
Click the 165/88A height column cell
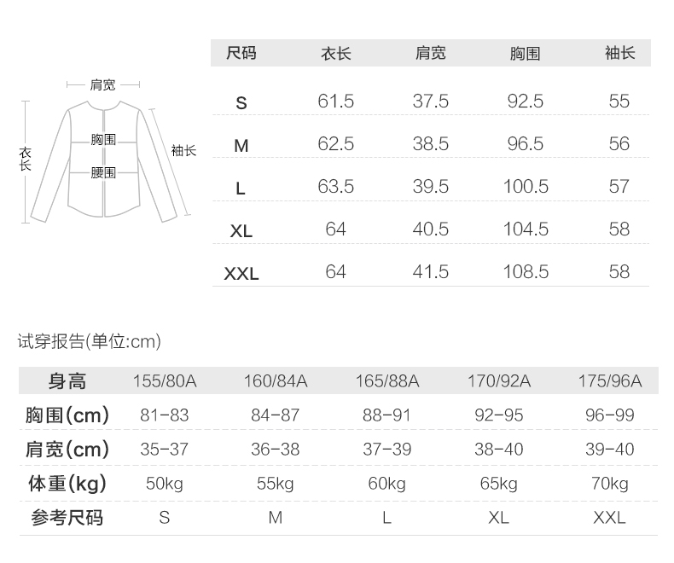pos(386,381)
